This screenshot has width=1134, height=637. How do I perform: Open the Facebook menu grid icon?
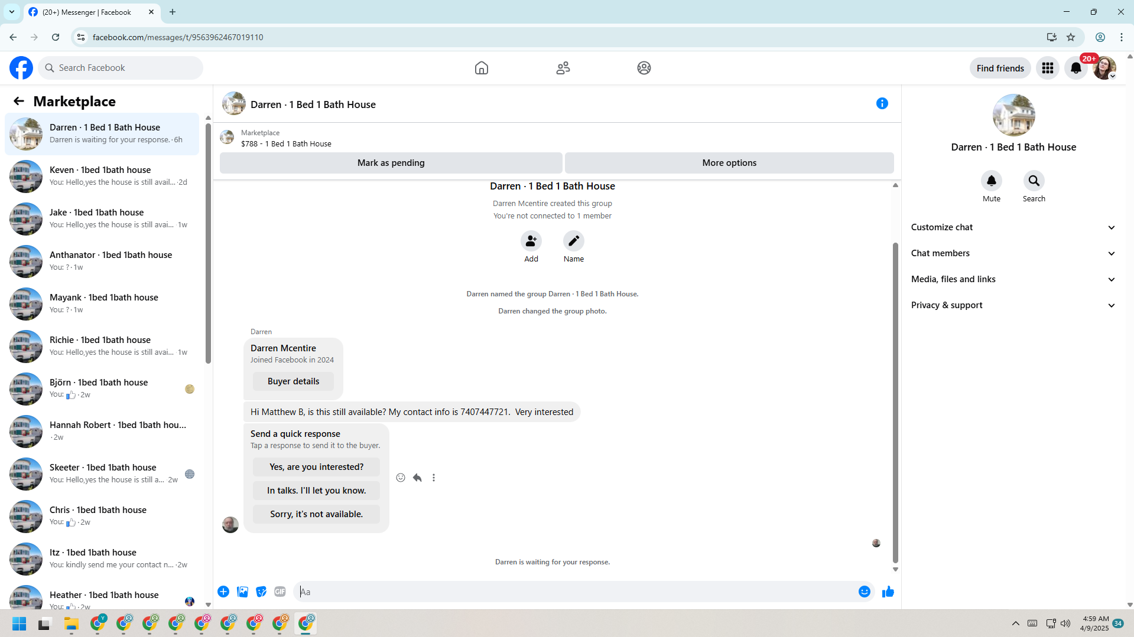tap(1048, 68)
